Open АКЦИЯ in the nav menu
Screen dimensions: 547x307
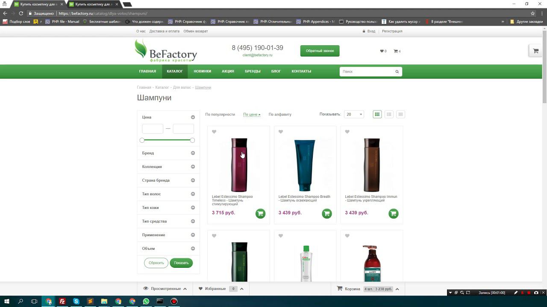228,72
